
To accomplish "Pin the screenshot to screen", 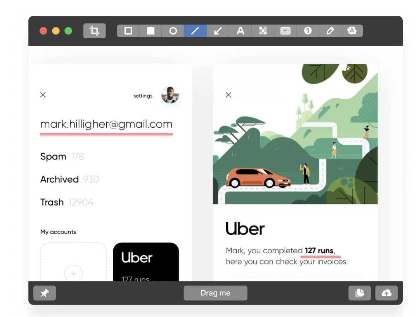I will [45, 293].
